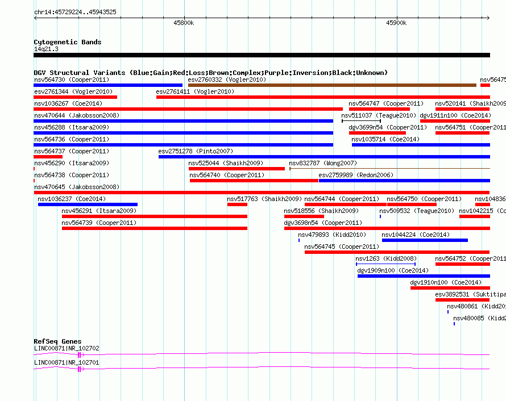Click the LINC00871|NR_102702 gene label
This screenshot has width=506, height=401.
click(x=67, y=348)
